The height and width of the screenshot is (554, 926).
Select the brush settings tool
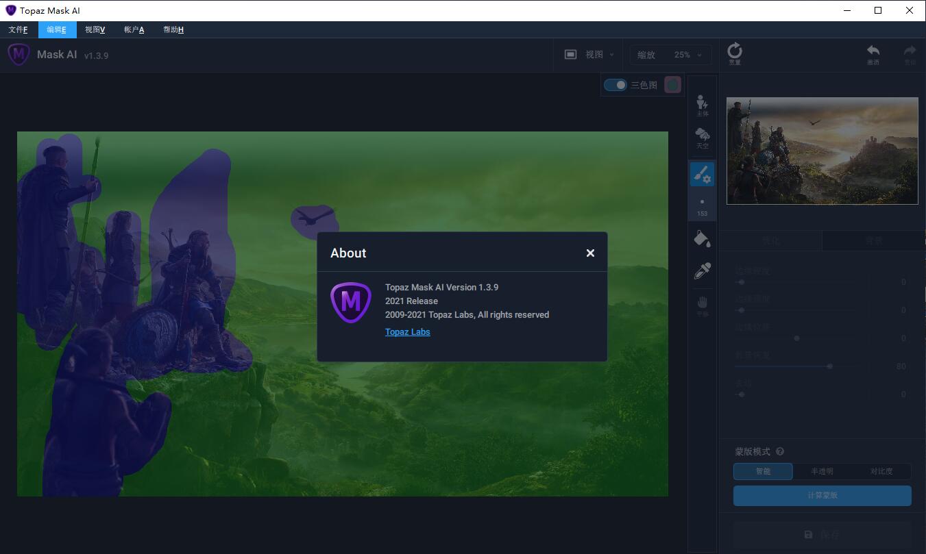click(x=703, y=175)
